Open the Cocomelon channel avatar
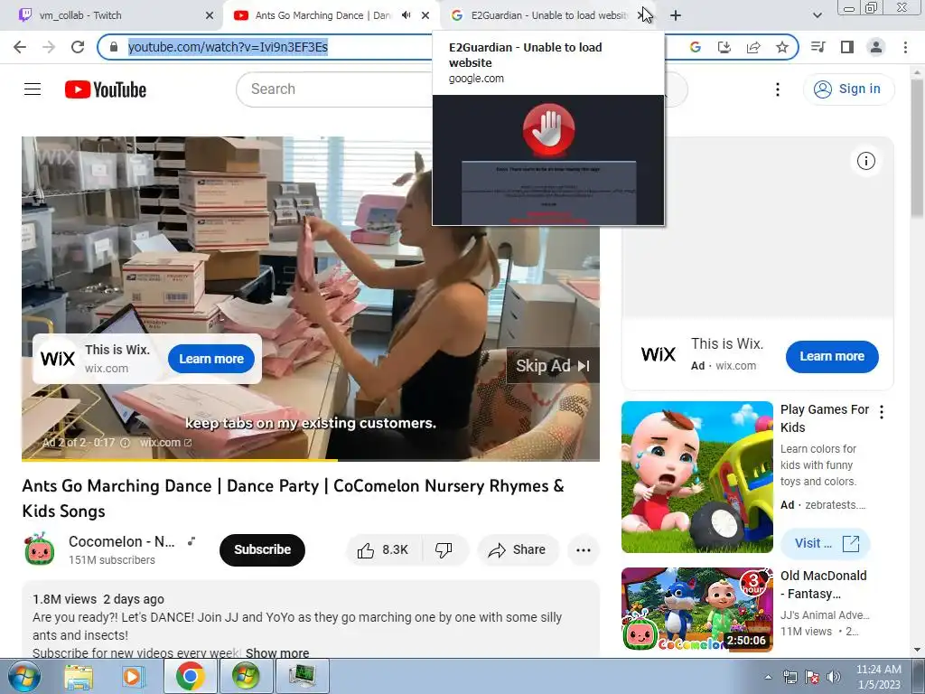 [40, 549]
